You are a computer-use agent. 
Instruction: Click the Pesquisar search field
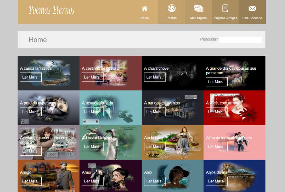tap(240, 39)
